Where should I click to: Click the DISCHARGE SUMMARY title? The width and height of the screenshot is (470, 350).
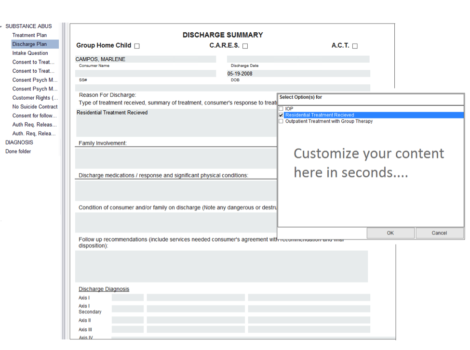click(x=223, y=35)
